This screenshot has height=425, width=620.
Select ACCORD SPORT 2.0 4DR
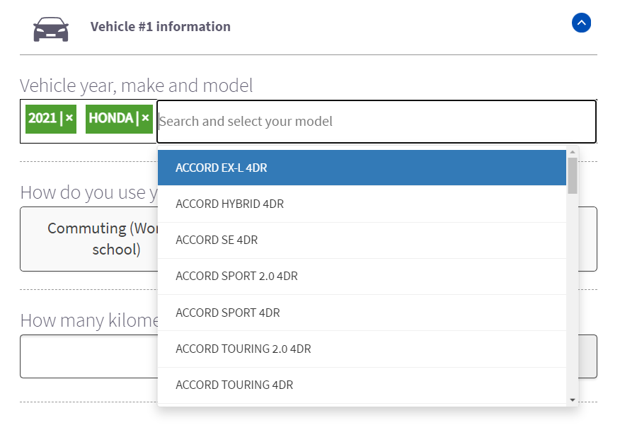click(361, 276)
